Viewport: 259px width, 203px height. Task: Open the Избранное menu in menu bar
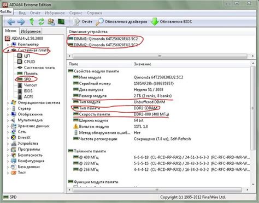55,13
